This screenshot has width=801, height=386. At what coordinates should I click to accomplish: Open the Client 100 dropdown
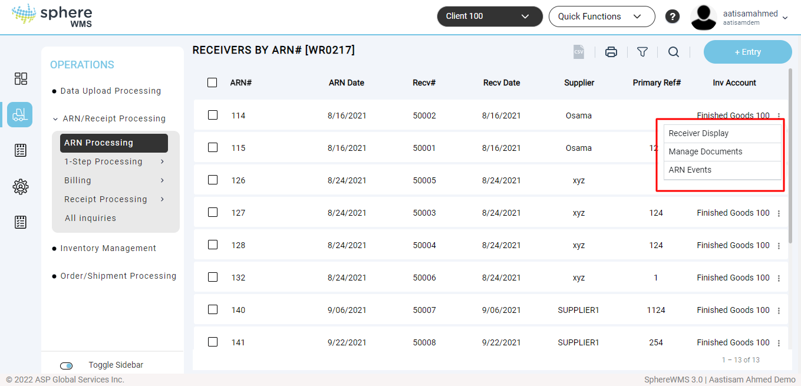[x=489, y=17]
